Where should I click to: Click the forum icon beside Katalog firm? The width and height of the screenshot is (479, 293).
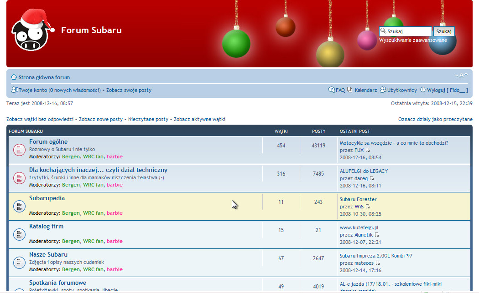click(19, 234)
